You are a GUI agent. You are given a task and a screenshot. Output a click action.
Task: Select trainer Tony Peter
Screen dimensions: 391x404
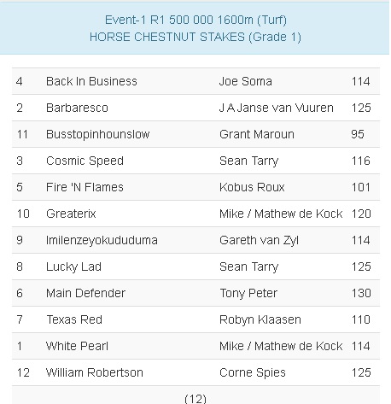pyautogui.click(x=248, y=293)
